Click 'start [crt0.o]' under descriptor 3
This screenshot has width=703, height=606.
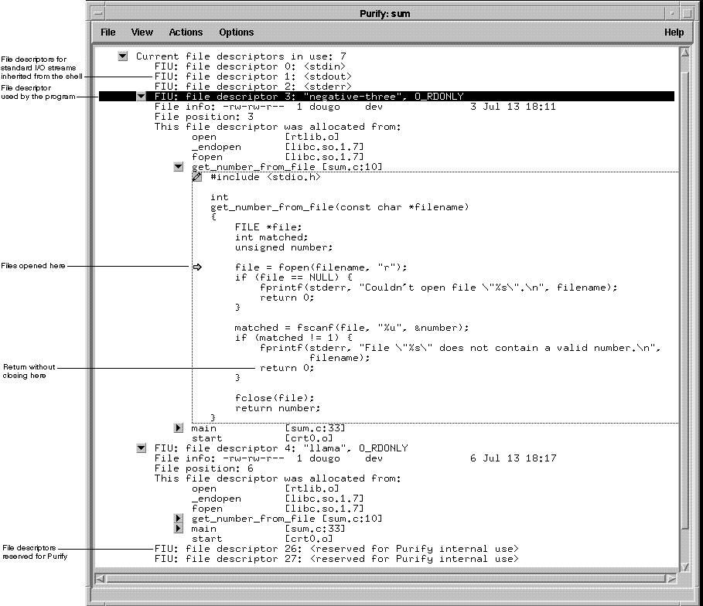[x=262, y=438]
